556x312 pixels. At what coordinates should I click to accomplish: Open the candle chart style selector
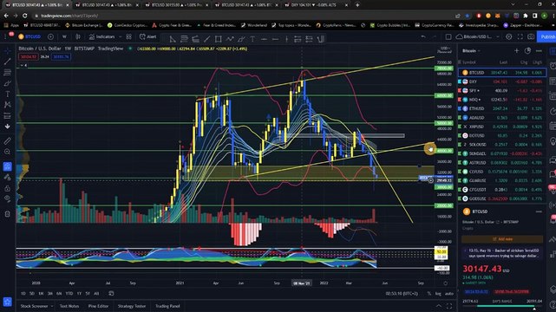78,36
